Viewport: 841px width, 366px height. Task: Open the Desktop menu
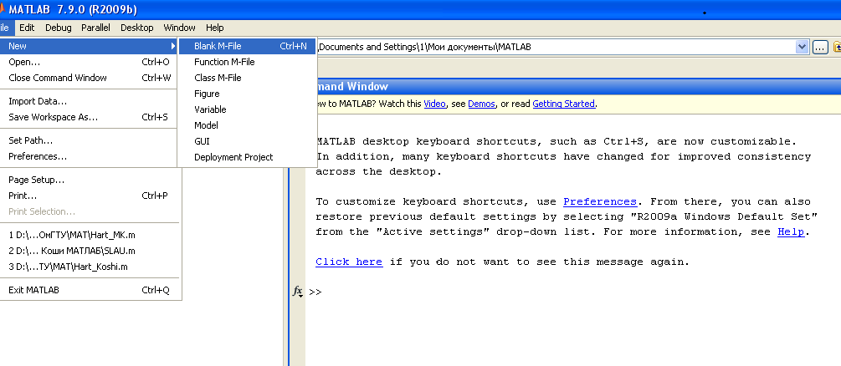136,28
